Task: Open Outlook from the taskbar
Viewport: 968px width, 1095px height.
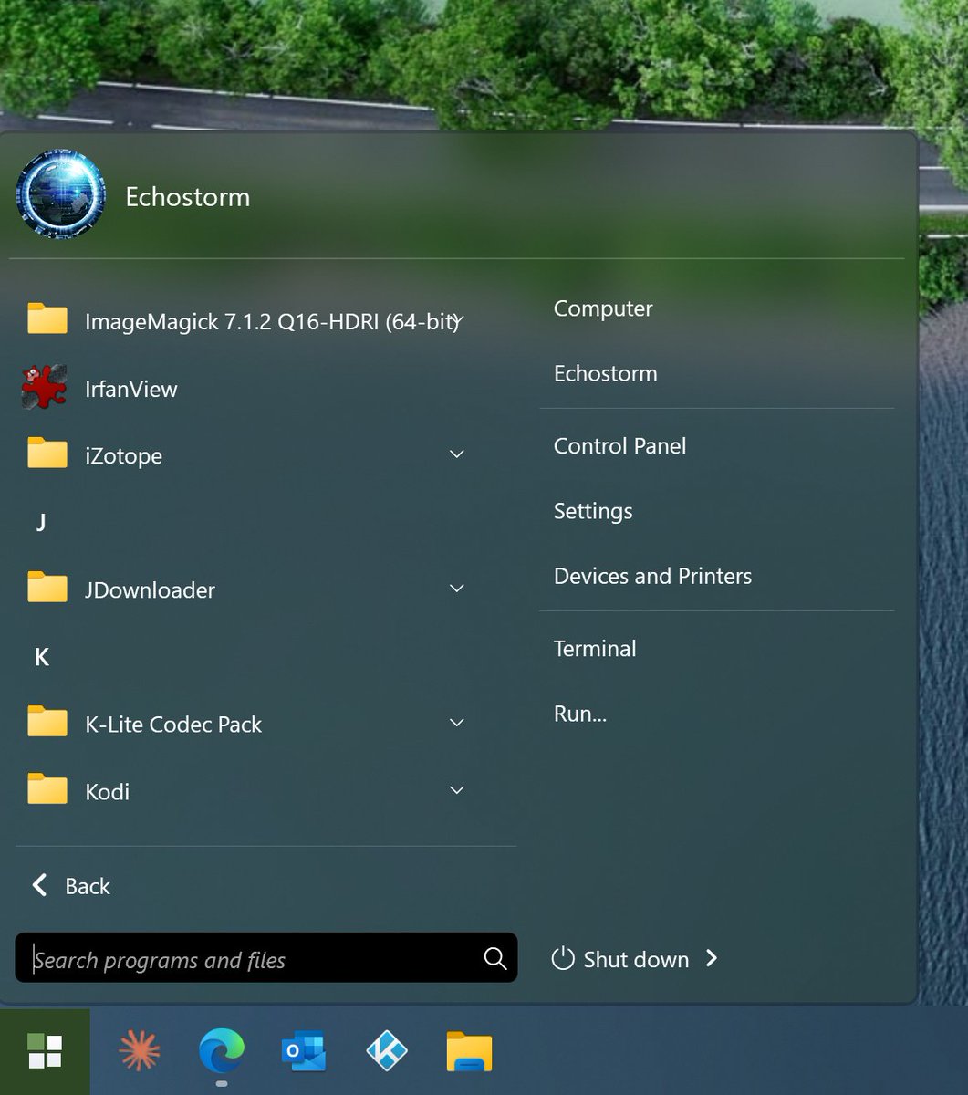Action: coord(304,1051)
